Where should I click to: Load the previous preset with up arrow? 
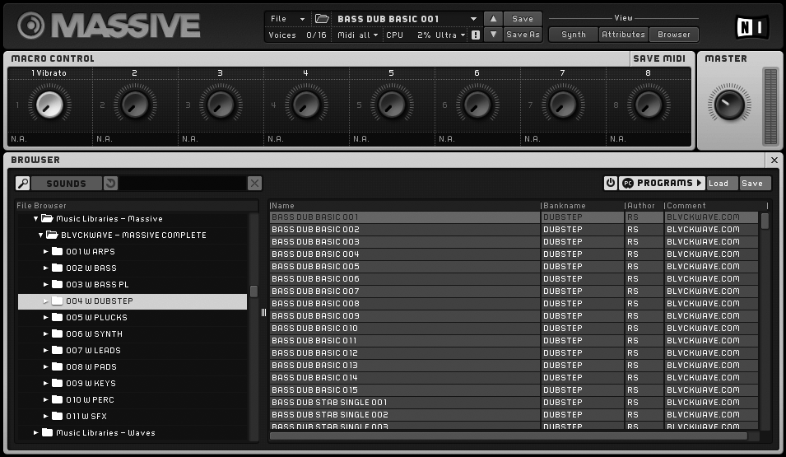click(492, 18)
